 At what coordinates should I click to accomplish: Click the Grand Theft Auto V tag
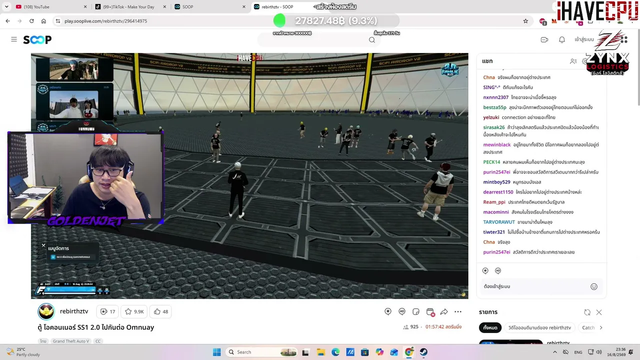click(71, 341)
